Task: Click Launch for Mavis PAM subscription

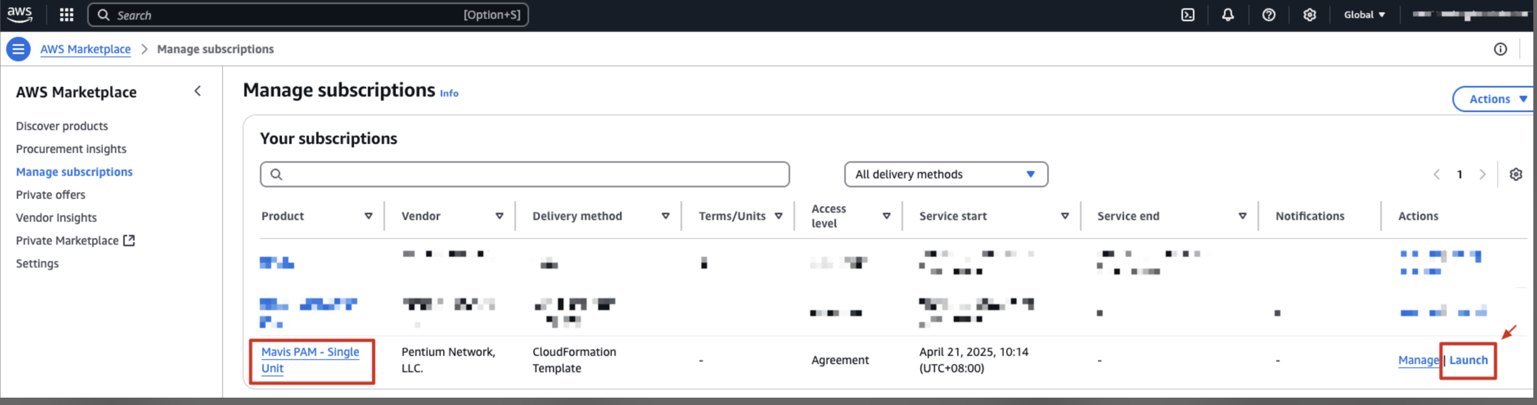Action: 1468,360
